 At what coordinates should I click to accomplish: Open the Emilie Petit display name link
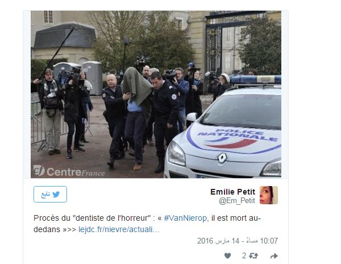[232, 192]
